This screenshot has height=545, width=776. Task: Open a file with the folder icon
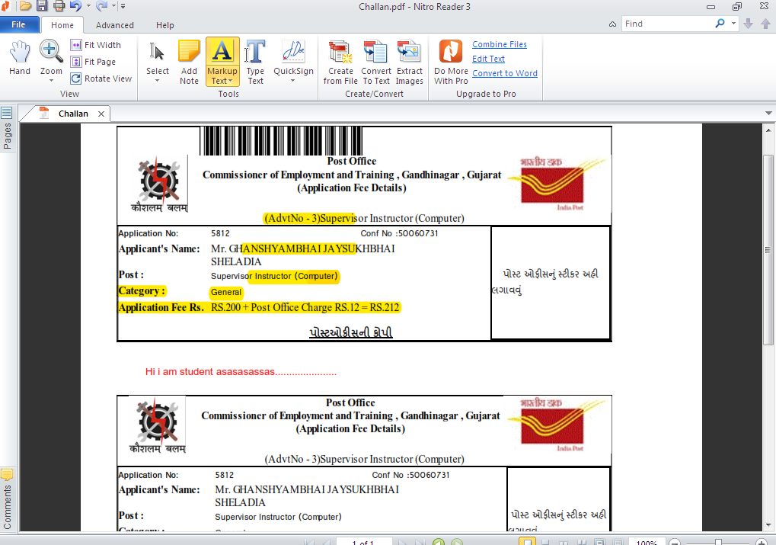point(25,6)
